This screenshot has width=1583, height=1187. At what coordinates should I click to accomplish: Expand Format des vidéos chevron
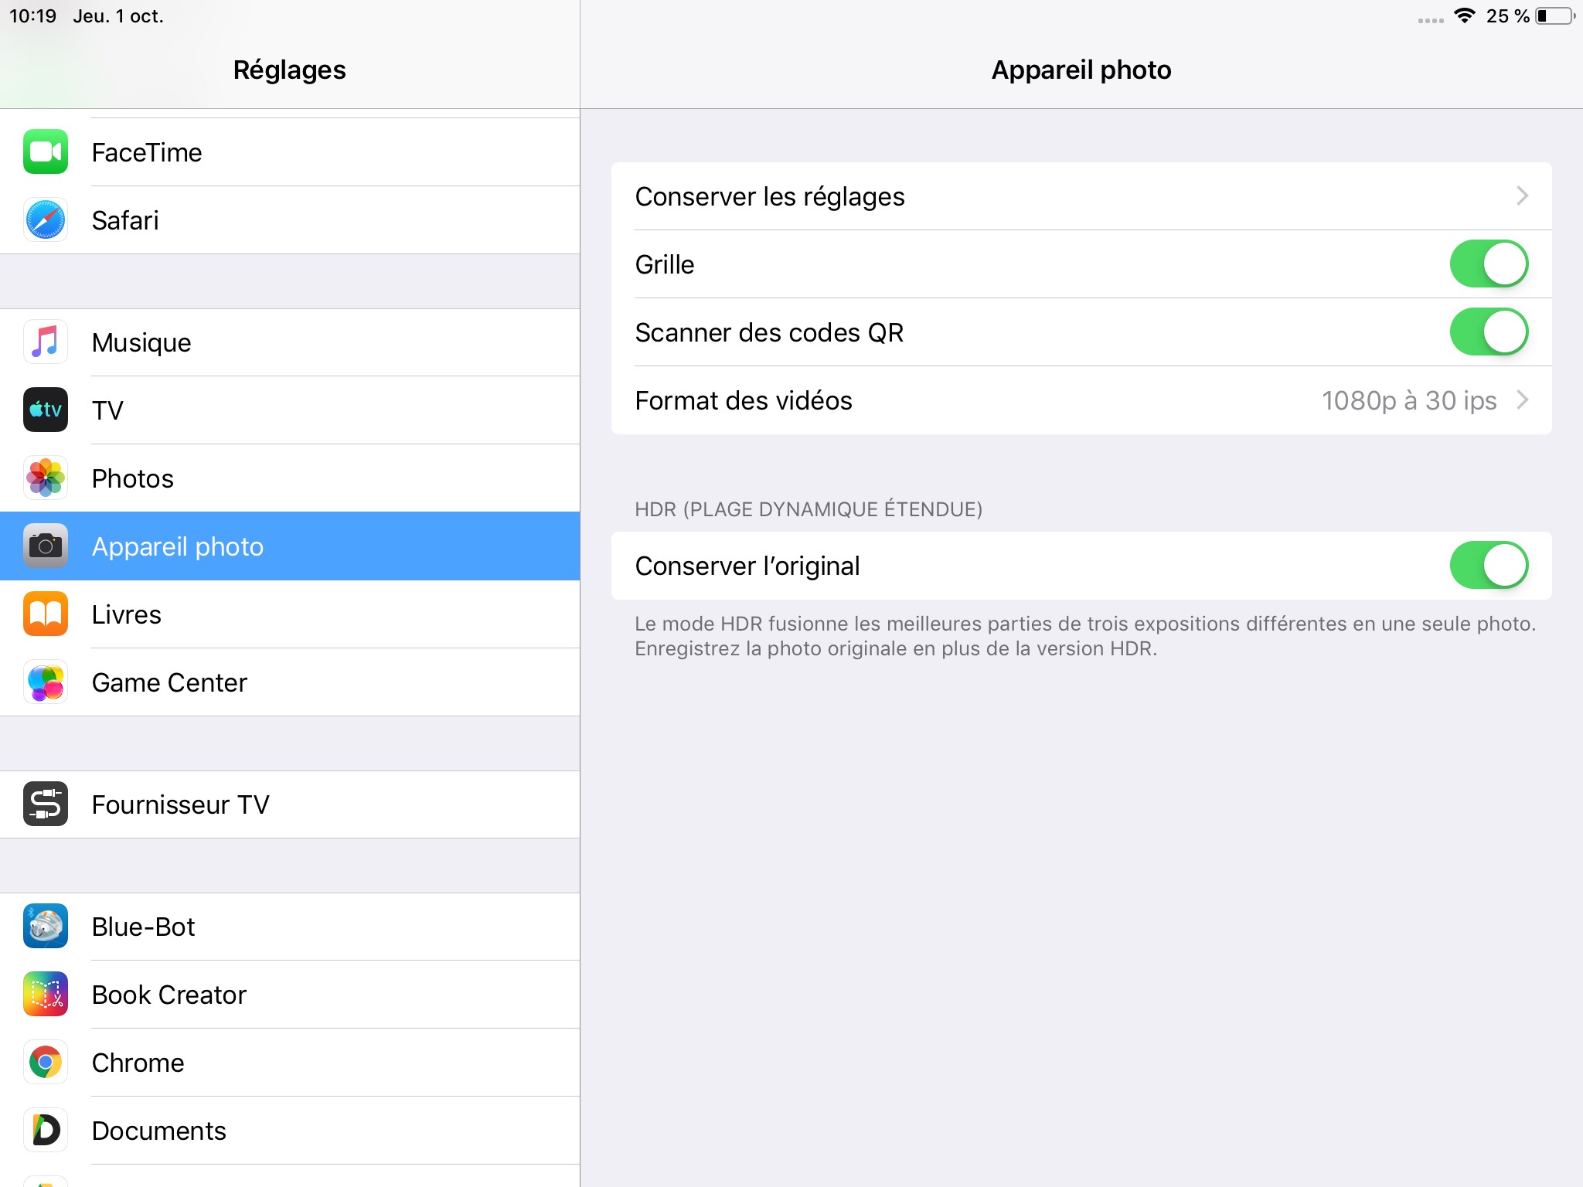1522,400
